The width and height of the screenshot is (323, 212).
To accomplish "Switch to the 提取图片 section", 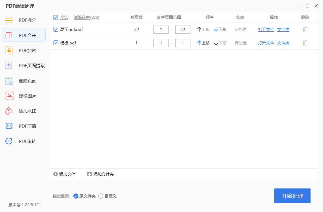I will [24, 96].
